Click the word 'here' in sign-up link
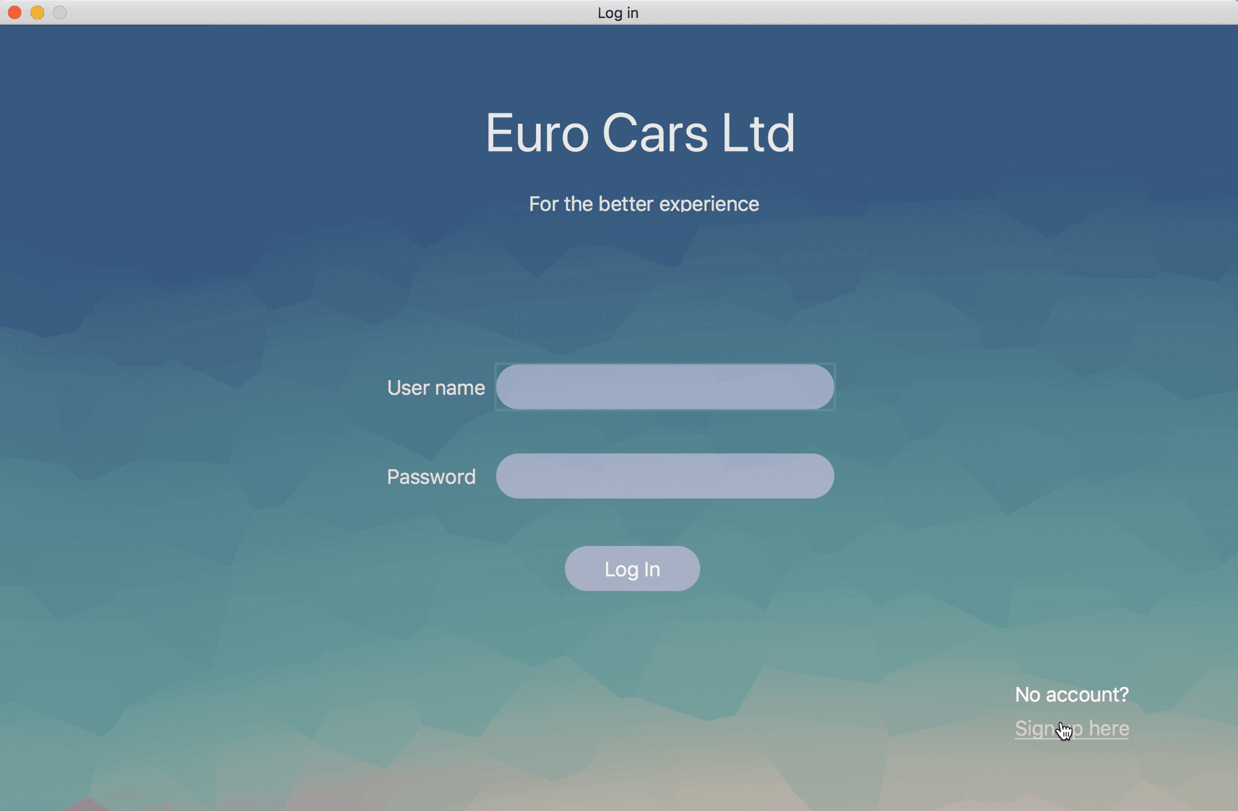The height and width of the screenshot is (811, 1238). 1108,729
